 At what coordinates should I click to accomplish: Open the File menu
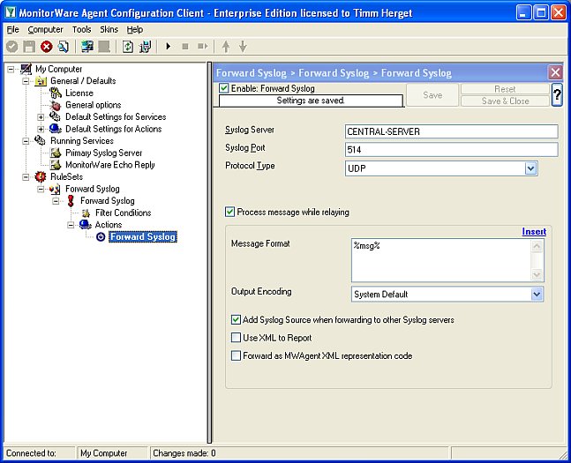pos(12,29)
